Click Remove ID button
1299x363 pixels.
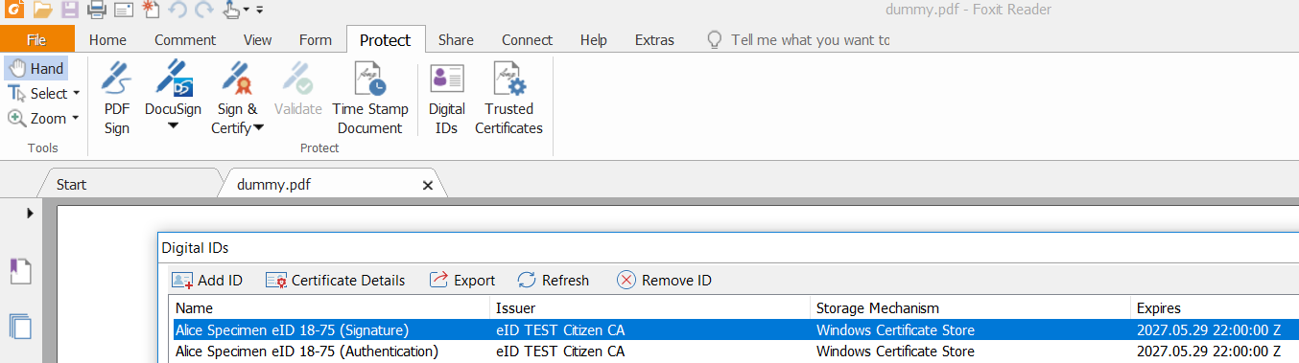(664, 280)
